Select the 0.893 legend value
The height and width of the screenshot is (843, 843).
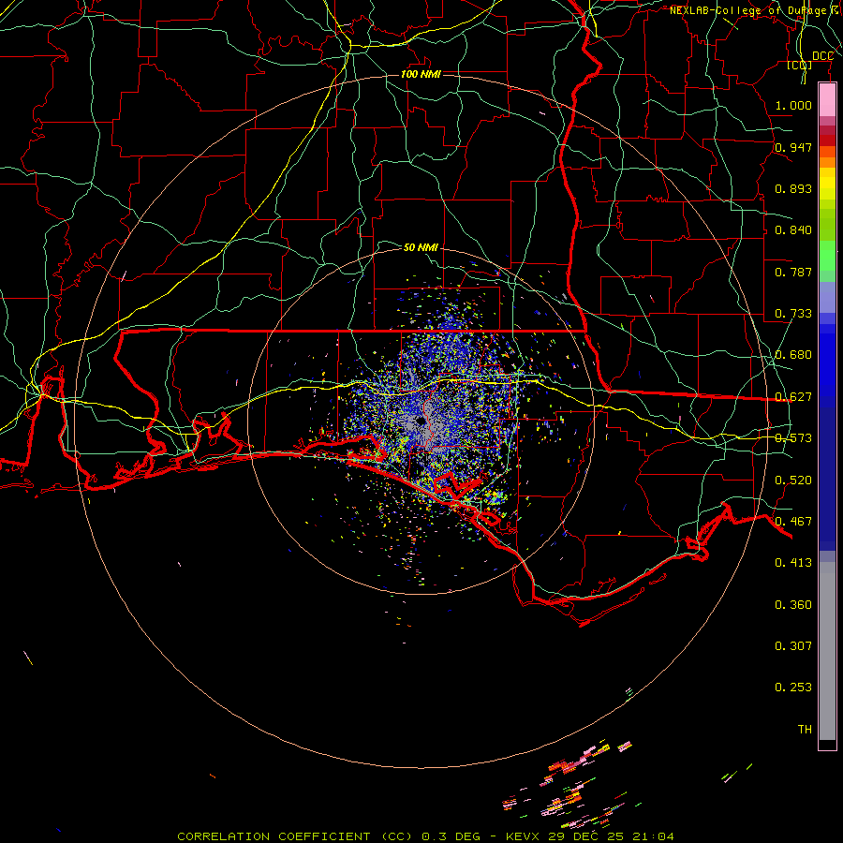click(x=793, y=188)
